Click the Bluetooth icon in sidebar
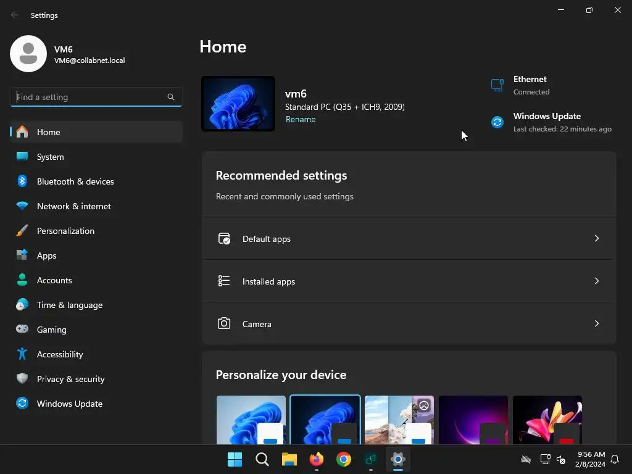Viewport: 632px width, 474px height. pos(22,181)
